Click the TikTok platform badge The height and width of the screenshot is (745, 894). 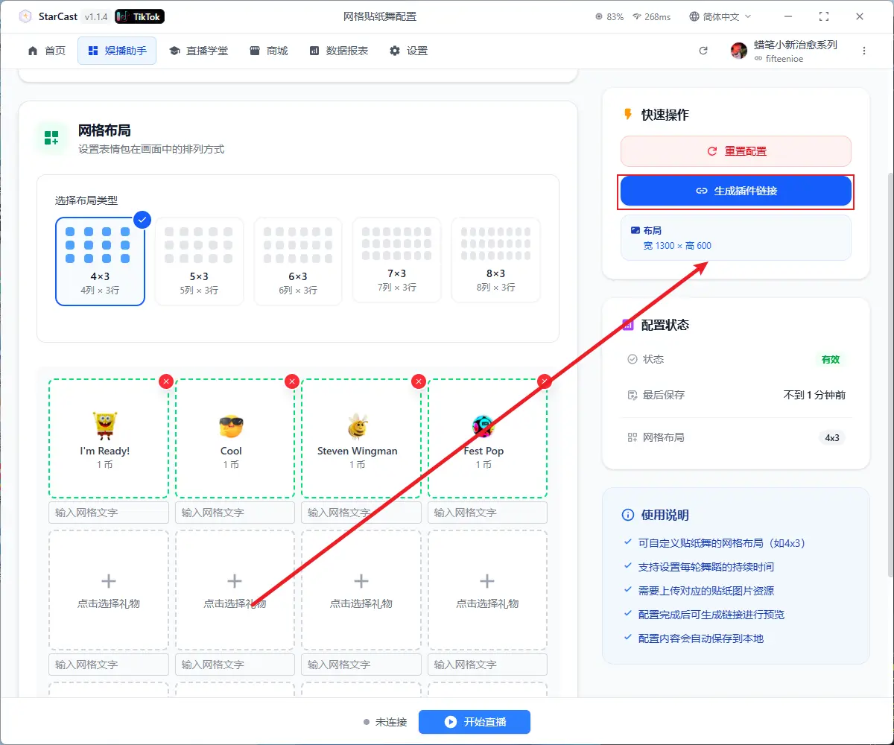[x=140, y=16]
